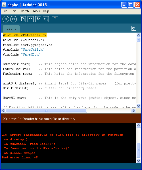The image size is (142, 170).
Task: Click editor horizontal scrollbar right arrow
Action: (134, 111)
